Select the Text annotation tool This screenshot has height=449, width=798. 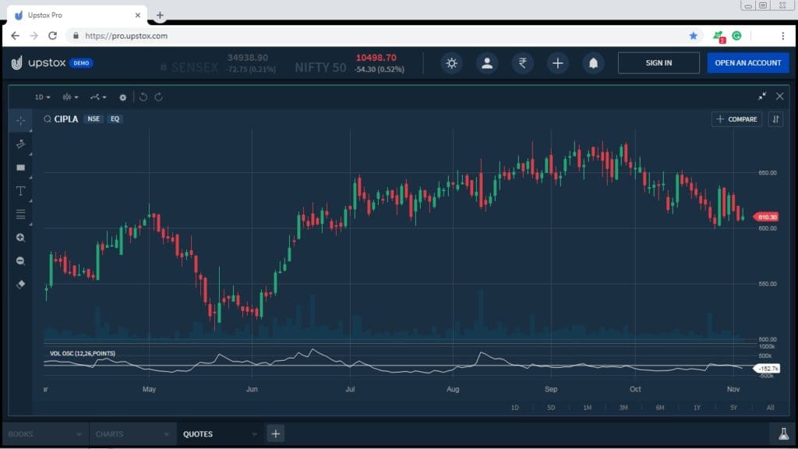(x=20, y=190)
